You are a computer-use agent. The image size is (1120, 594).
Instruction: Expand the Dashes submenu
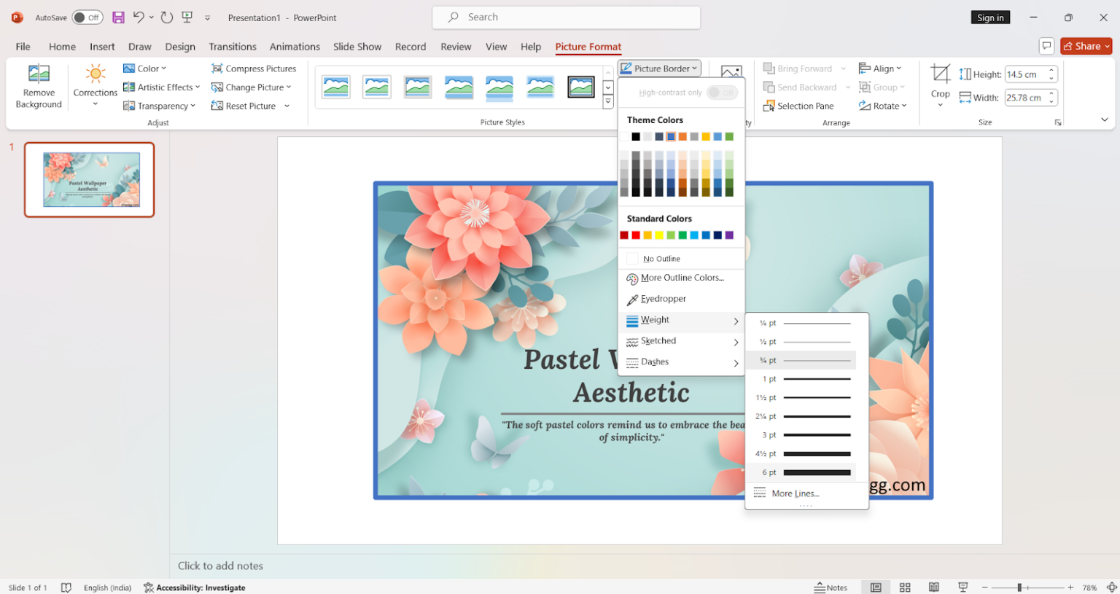point(654,362)
